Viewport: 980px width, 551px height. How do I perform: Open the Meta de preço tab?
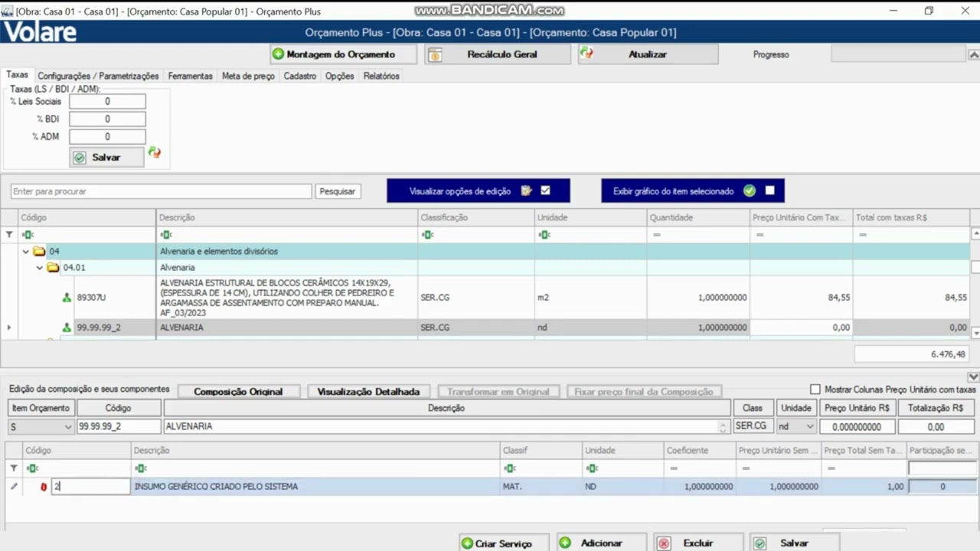pos(248,76)
